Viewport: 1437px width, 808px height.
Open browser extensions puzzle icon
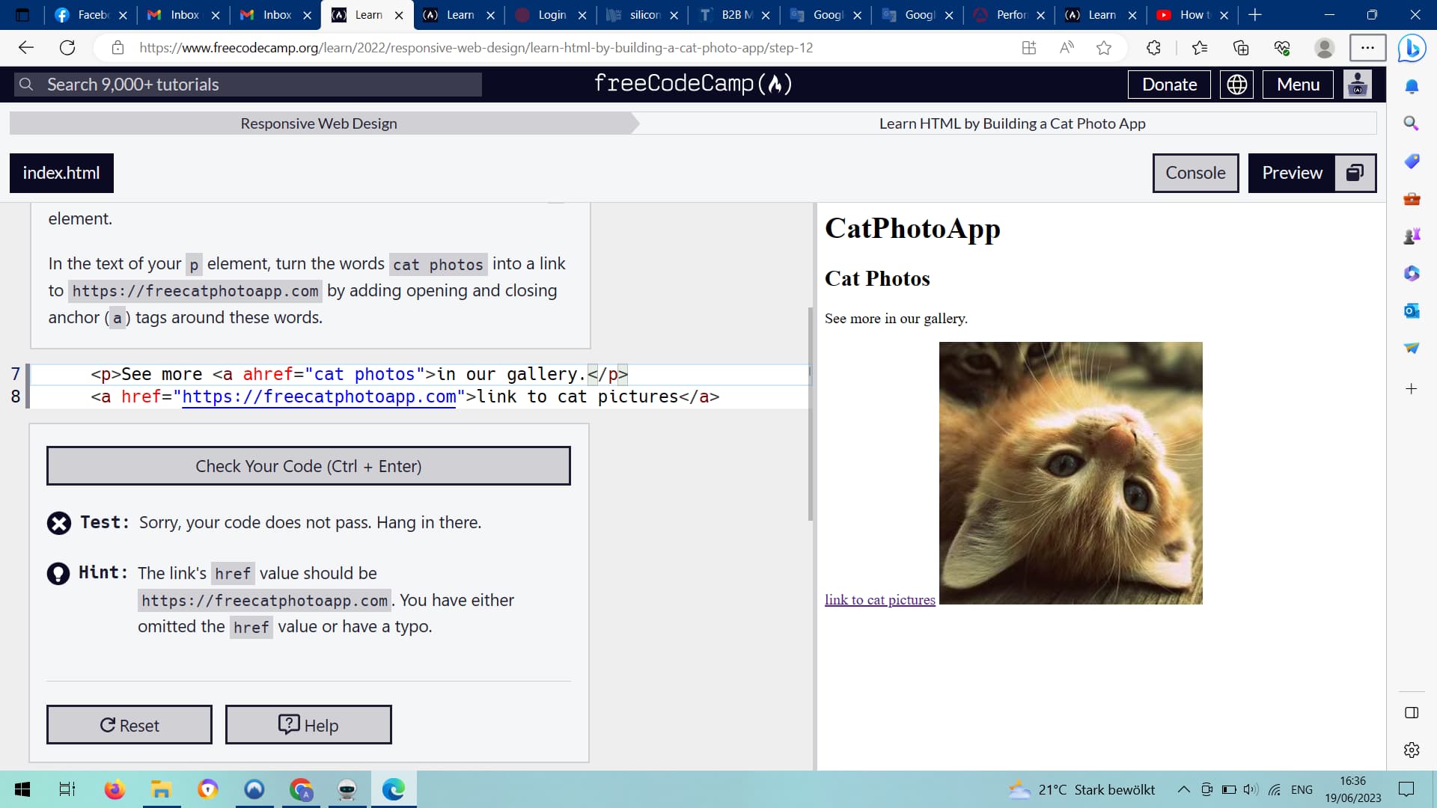pos(1153,48)
